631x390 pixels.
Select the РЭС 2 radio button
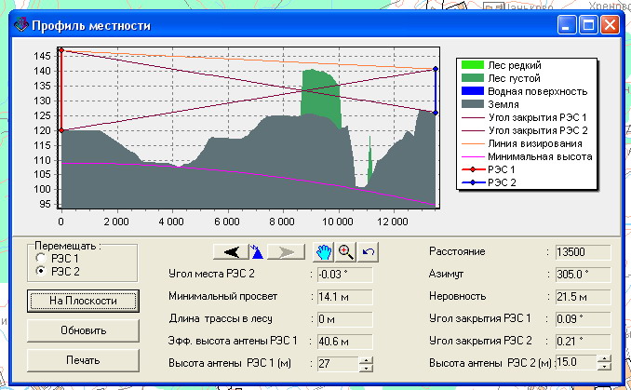[x=39, y=270]
